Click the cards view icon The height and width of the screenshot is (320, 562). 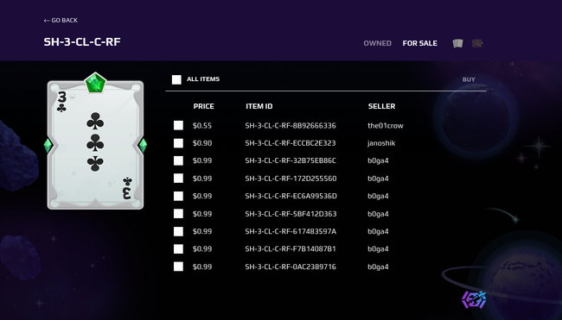pyautogui.click(x=457, y=43)
